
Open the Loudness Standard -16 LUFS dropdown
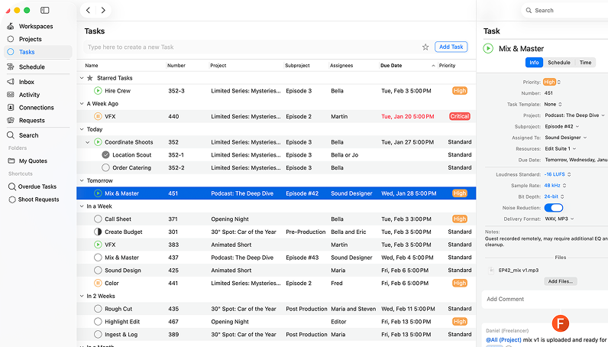(558, 174)
